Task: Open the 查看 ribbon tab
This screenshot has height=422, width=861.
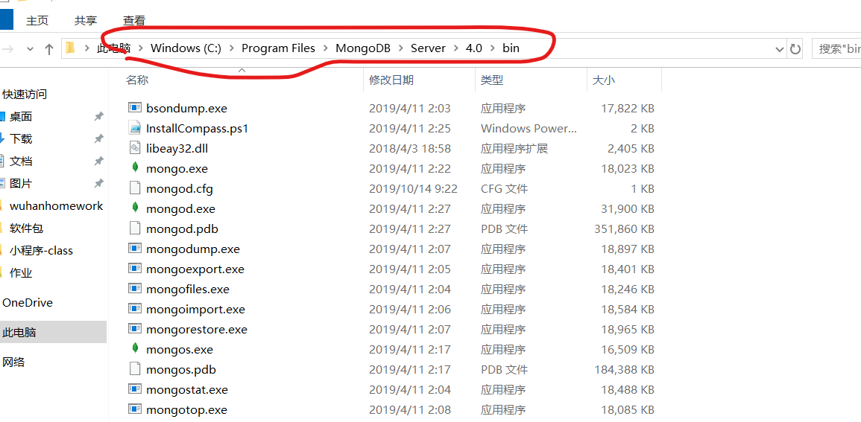Action: (134, 21)
